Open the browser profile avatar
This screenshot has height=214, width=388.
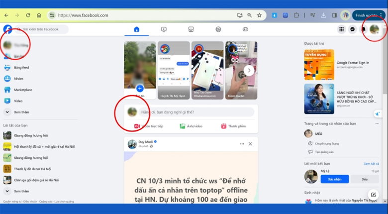(x=345, y=15)
